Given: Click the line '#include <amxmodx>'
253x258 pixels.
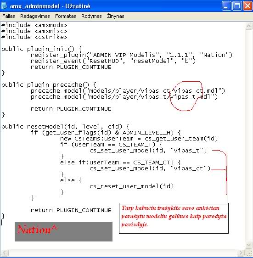Looking at the screenshot, I should tap(34, 25).
